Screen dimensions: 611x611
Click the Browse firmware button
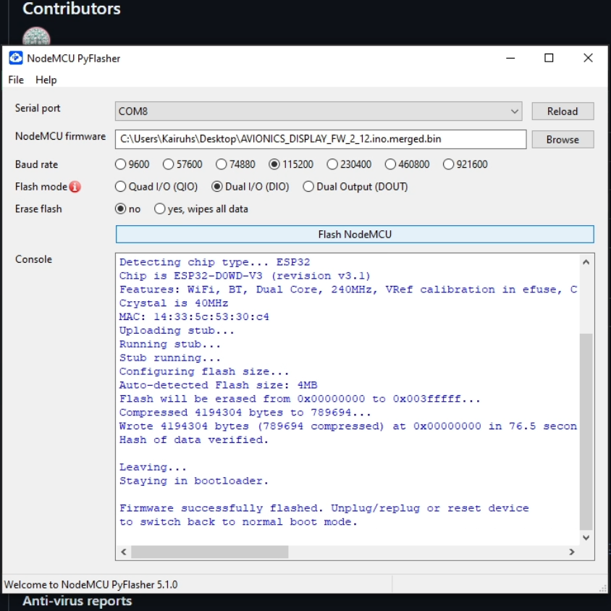[x=562, y=140]
